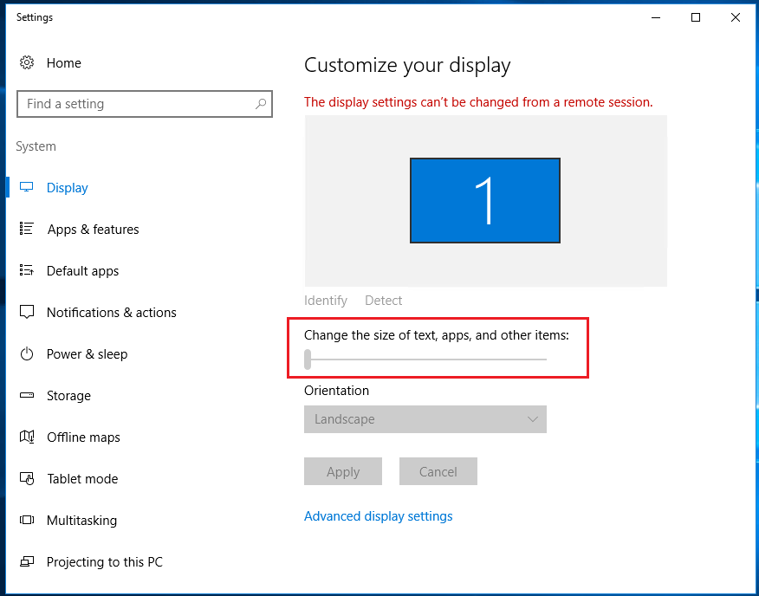The height and width of the screenshot is (596, 759).
Task: Click the Find a setting search box
Action: pyautogui.click(x=144, y=104)
